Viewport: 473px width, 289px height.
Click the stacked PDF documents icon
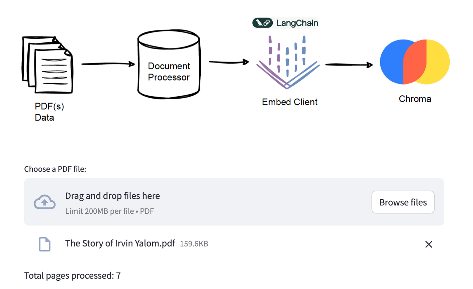pyautogui.click(x=47, y=65)
